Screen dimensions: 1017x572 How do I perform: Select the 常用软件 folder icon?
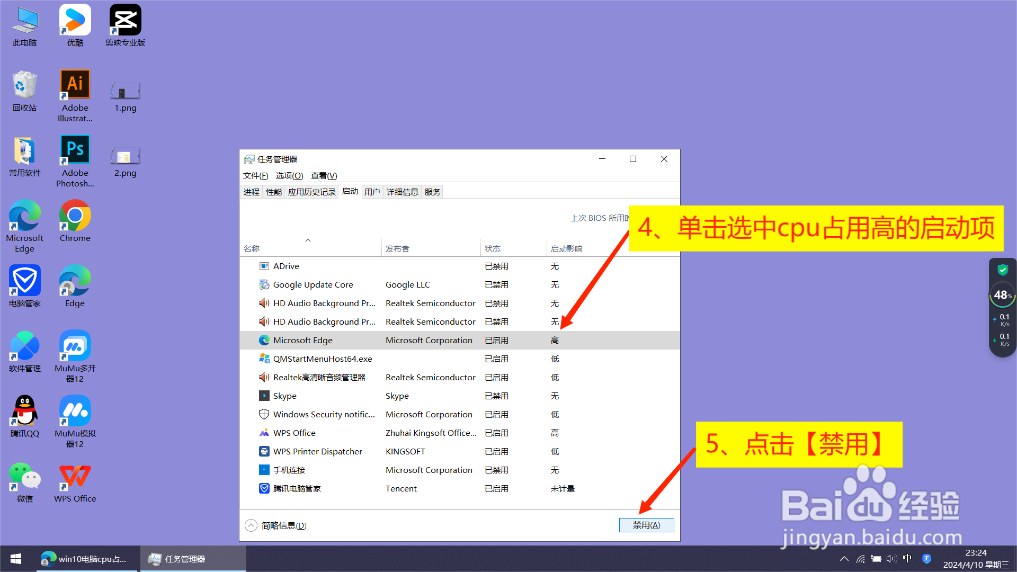coord(25,157)
